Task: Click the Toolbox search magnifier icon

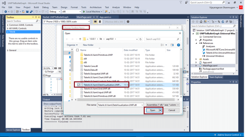Action: click(x=37, y=21)
